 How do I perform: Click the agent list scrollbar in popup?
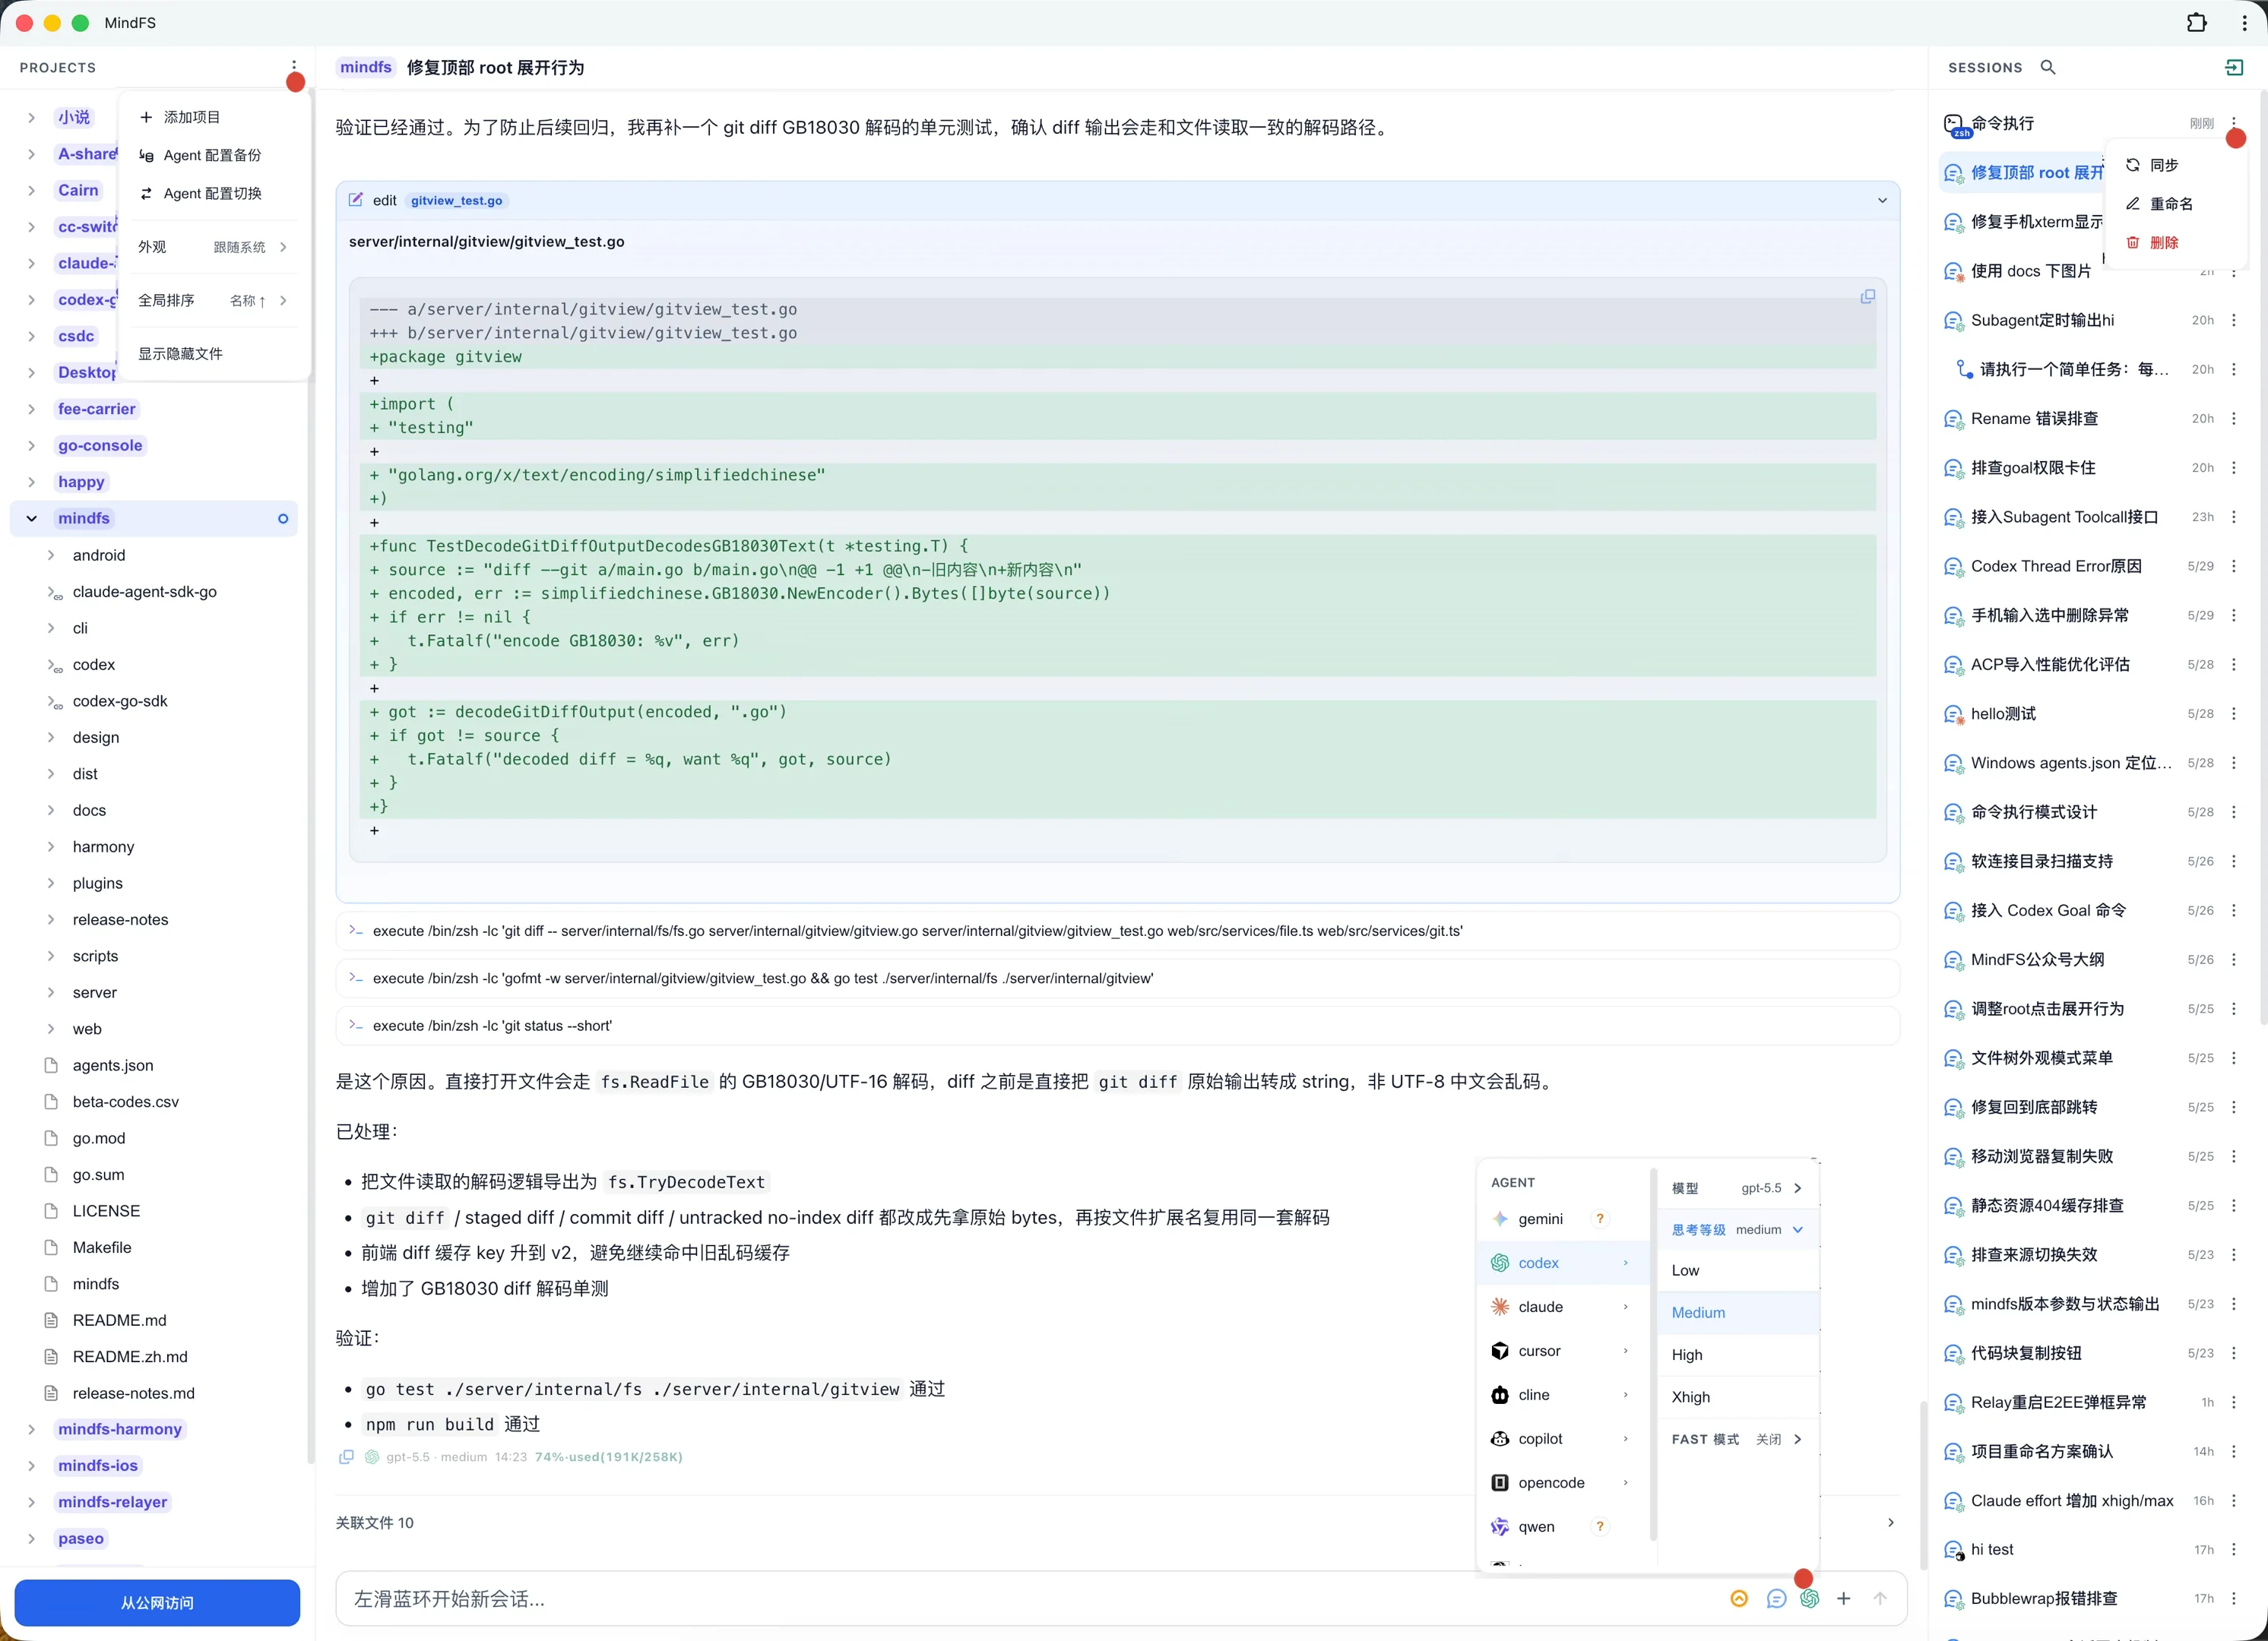coord(1653,1354)
